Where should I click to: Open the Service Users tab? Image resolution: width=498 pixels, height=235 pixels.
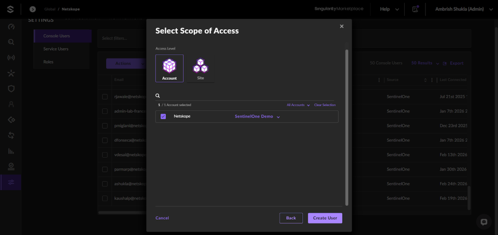56,49
